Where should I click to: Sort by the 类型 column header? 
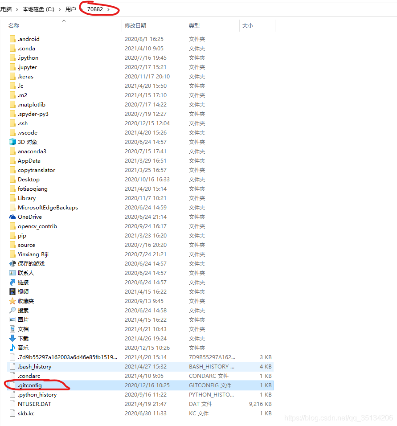point(194,25)
